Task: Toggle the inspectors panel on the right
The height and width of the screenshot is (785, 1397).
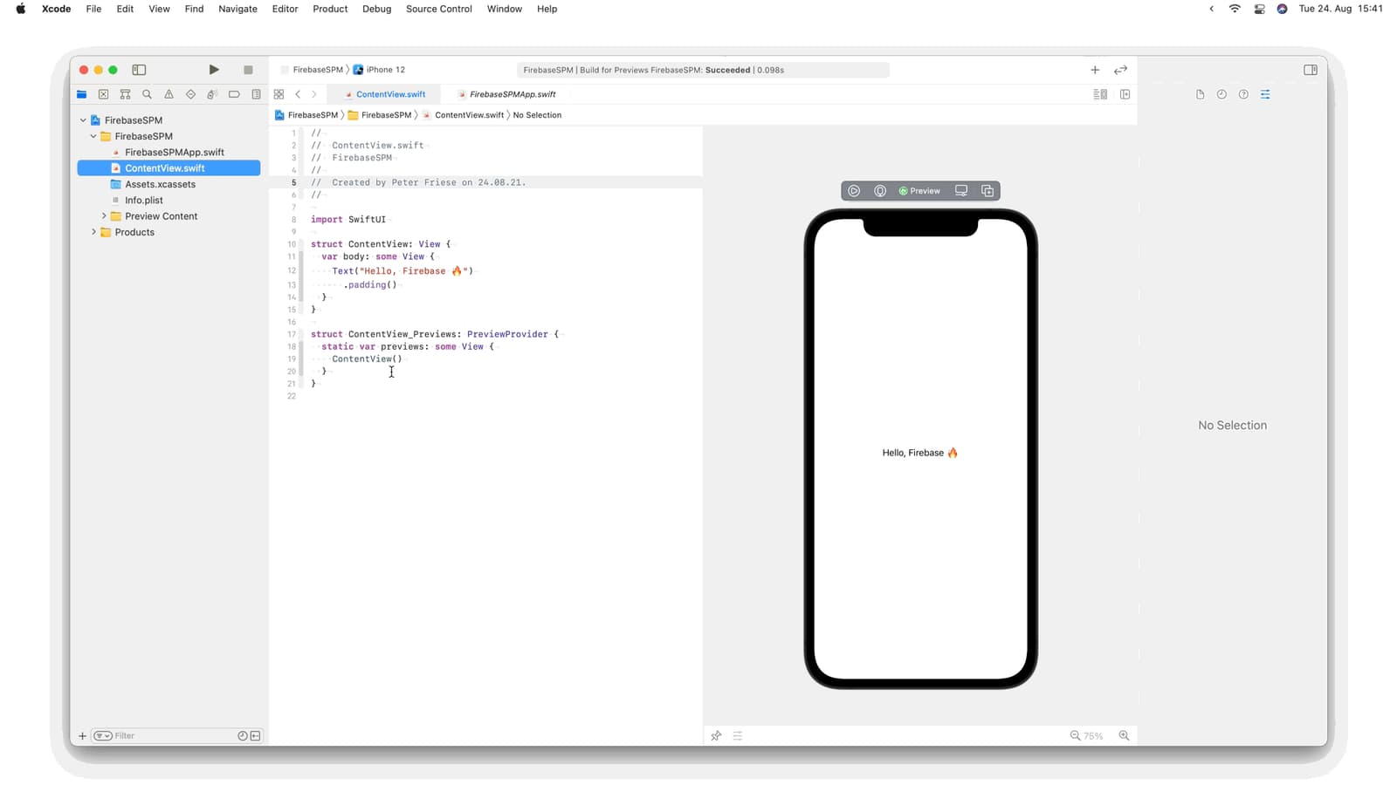Action: tap(1310, 70)
